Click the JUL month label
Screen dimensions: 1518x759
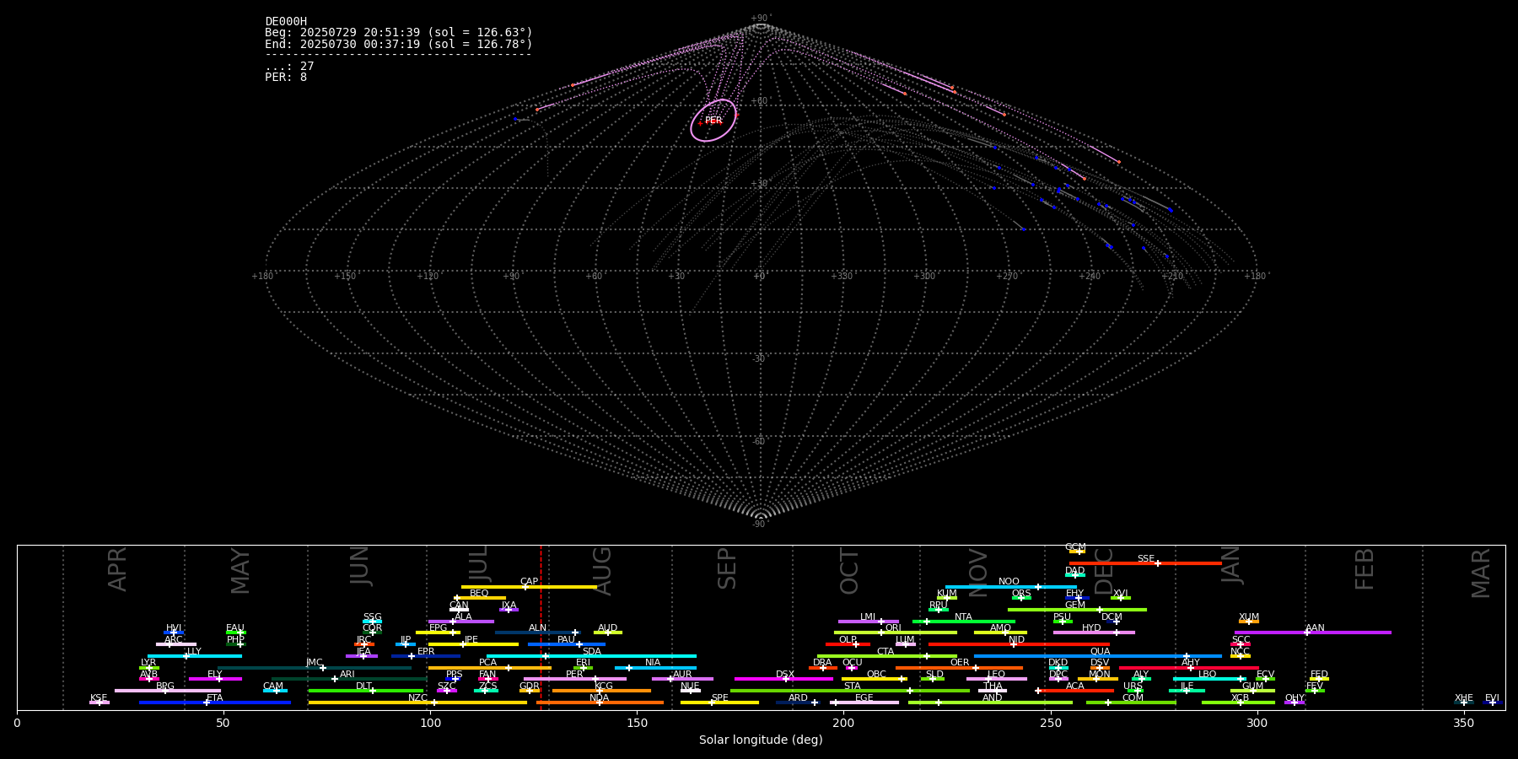[478, 564]
